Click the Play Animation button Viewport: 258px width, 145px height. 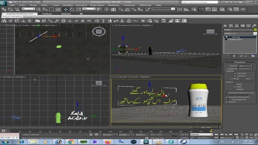tap(226, 135)
